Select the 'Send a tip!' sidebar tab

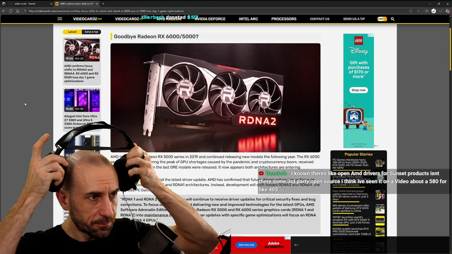pos(91,32)
